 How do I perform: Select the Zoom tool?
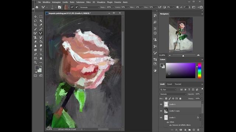(x=35, y=63)
